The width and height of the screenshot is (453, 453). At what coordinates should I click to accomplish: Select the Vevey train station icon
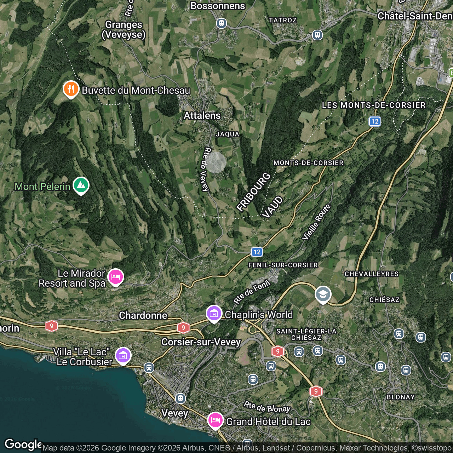[180, 398]
